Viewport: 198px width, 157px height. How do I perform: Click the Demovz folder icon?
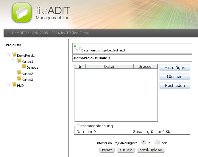pyautogui.click(x=24, y=67)
